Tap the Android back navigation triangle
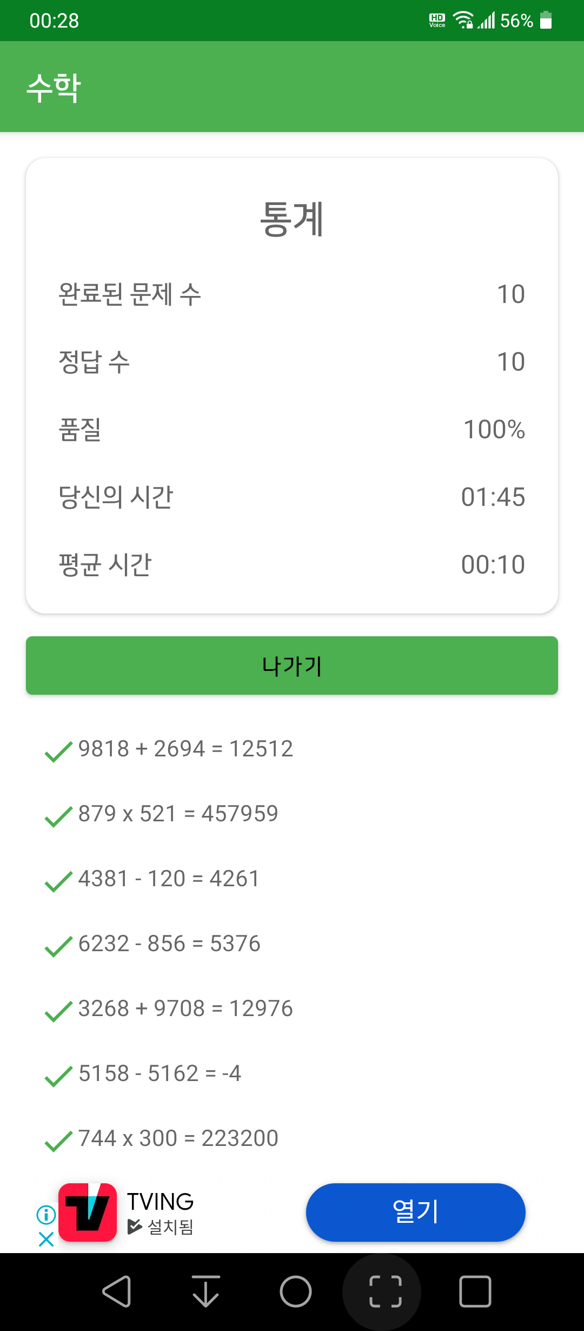Image resolution: width=584 pixels, height=1331 pixels. (117, 1292)
